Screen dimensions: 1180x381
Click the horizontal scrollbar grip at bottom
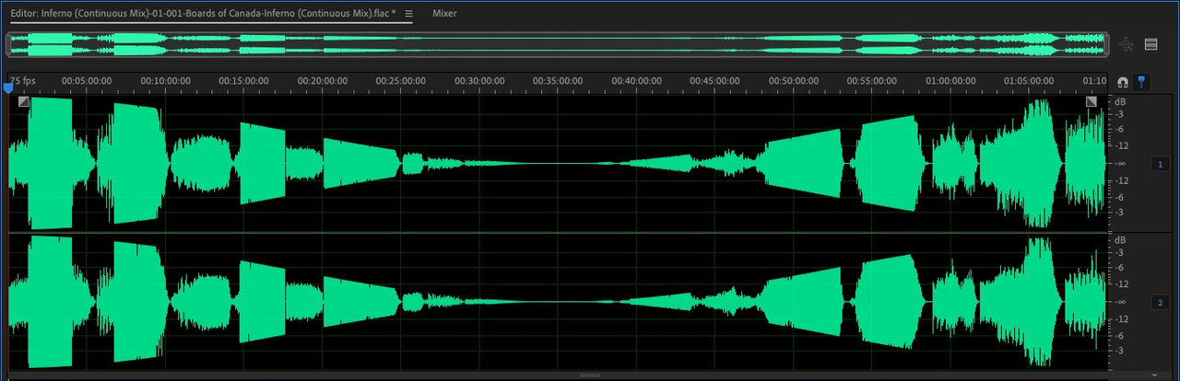click(x=590, y=375)
